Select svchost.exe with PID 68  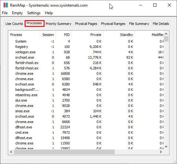click(86, 57)
